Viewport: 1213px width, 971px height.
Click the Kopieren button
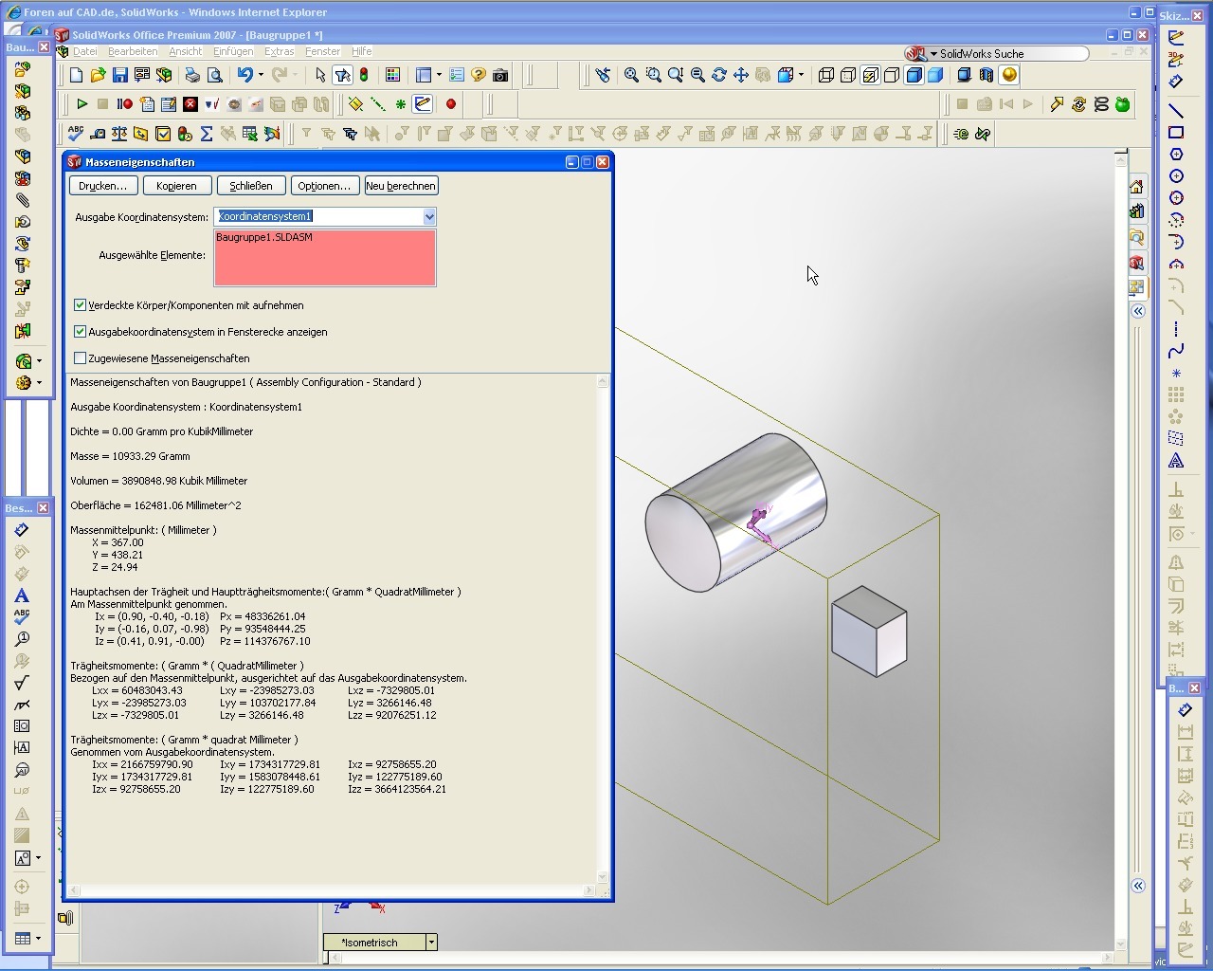(176, 186)
